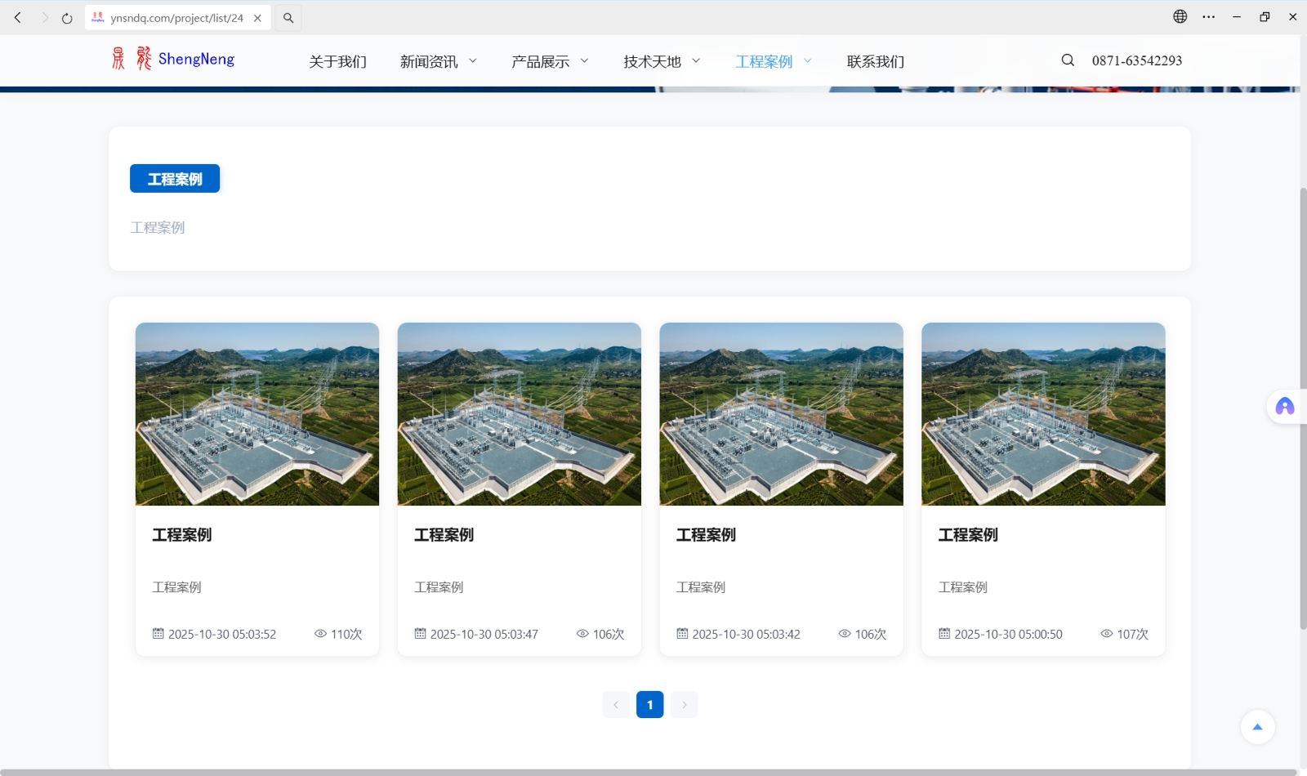The image size is (1307, 776).
Task: Open the fourth project substation thumbnail
Action: [x=1043, y=414]
